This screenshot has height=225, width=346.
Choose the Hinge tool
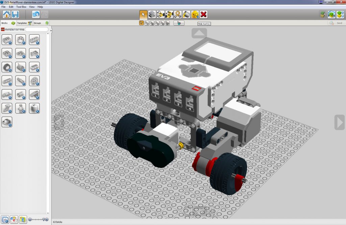pos(160,15)
